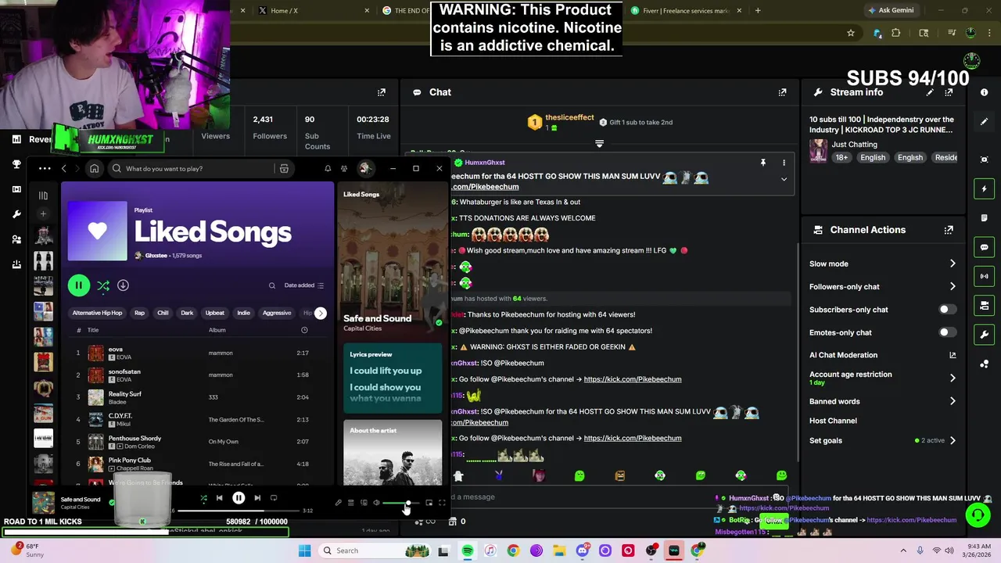1001x563 pixels.
Task: Toggle repeat in the player bar
Action: pos(274,498)
